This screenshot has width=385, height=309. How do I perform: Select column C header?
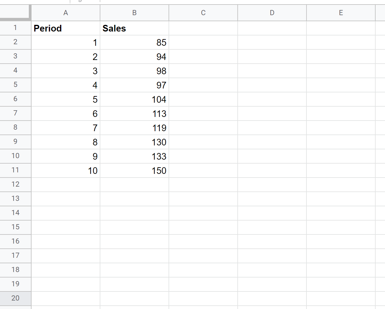pyautogui.click(x=203, y=13)
